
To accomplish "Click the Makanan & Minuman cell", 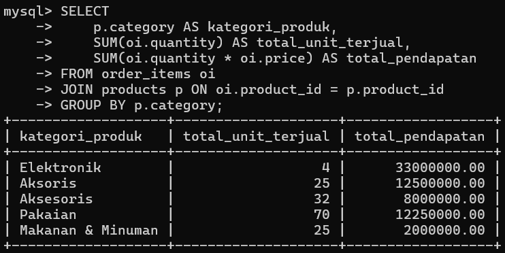I will tap(89, 230).
